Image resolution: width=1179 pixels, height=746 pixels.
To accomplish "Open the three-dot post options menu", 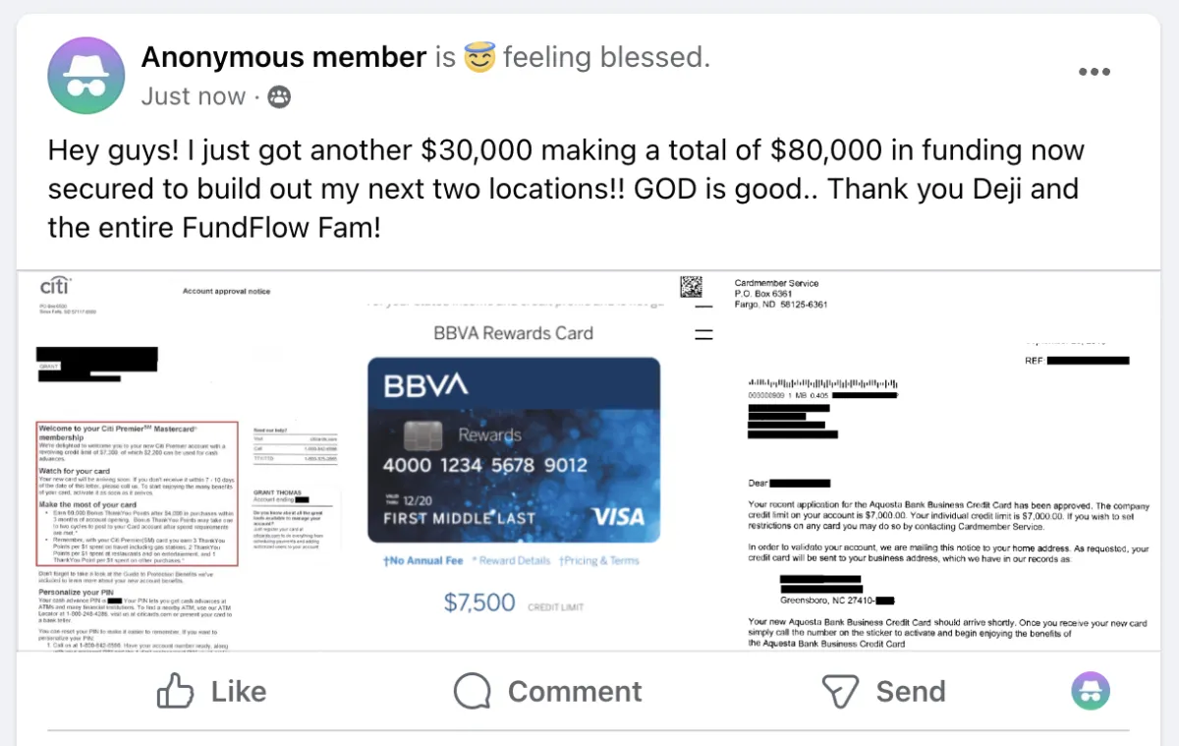I will click(1094, 72).
